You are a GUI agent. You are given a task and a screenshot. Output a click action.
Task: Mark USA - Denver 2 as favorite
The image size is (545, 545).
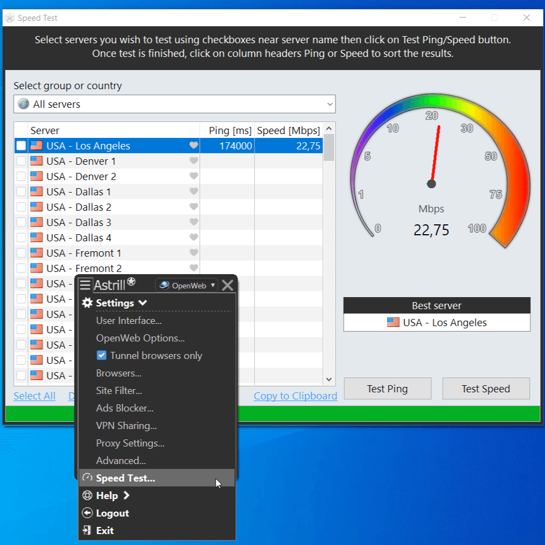(x=194, y=176)
